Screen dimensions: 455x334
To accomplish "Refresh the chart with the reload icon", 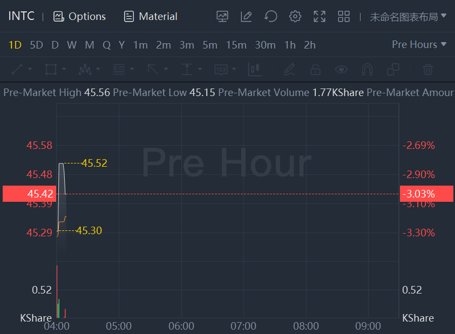I will point(270,16).
